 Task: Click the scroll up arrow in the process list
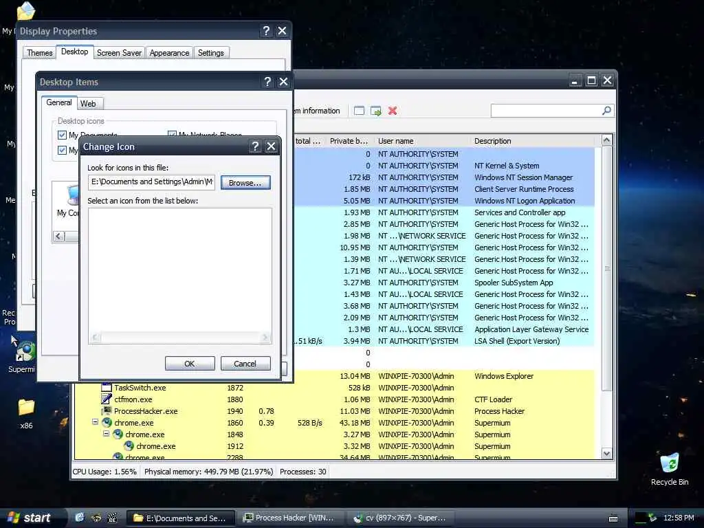(606, 140)
